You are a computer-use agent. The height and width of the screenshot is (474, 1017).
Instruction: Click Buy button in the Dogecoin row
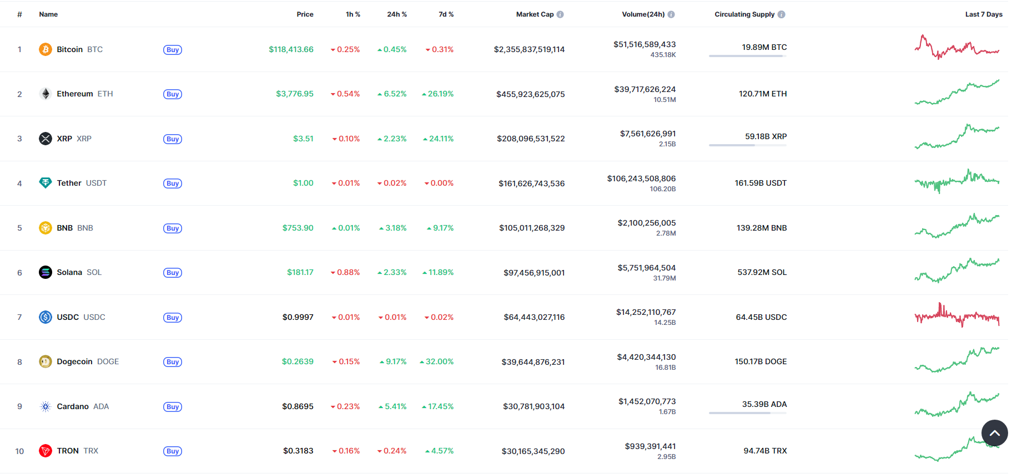tap(173, 362)
